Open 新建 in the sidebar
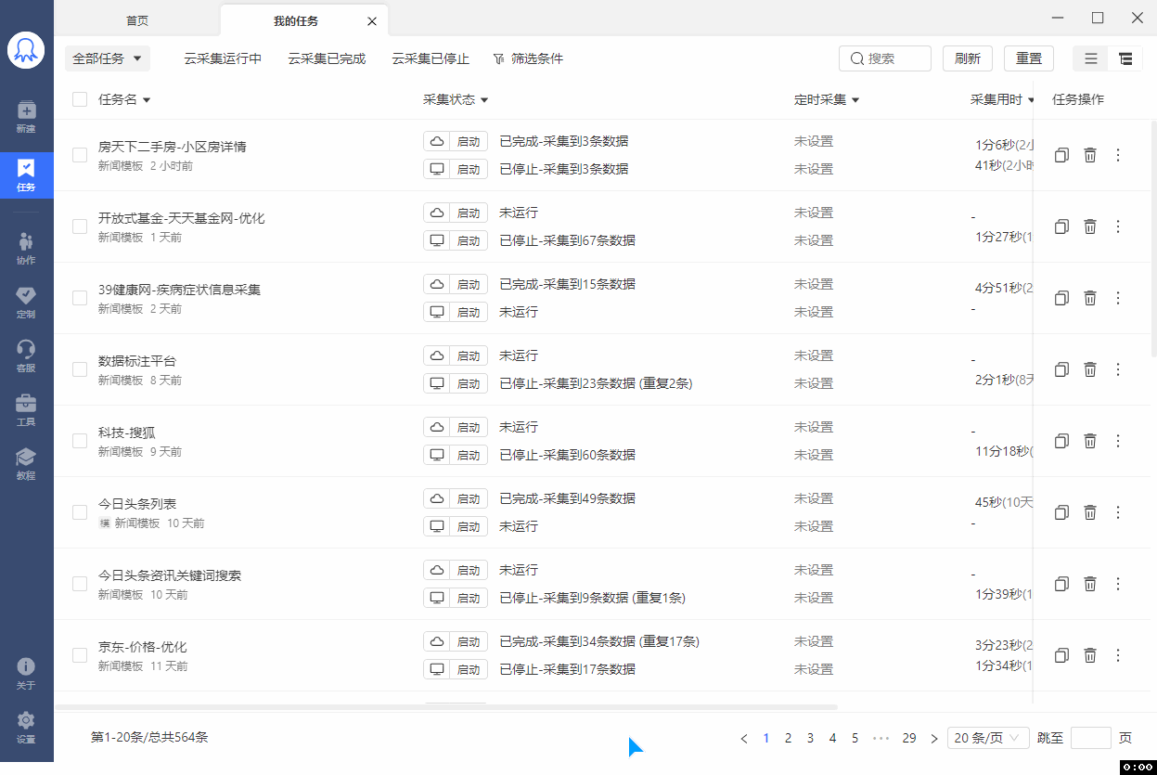The image size is (1157, 775). (x=26, y=117)
